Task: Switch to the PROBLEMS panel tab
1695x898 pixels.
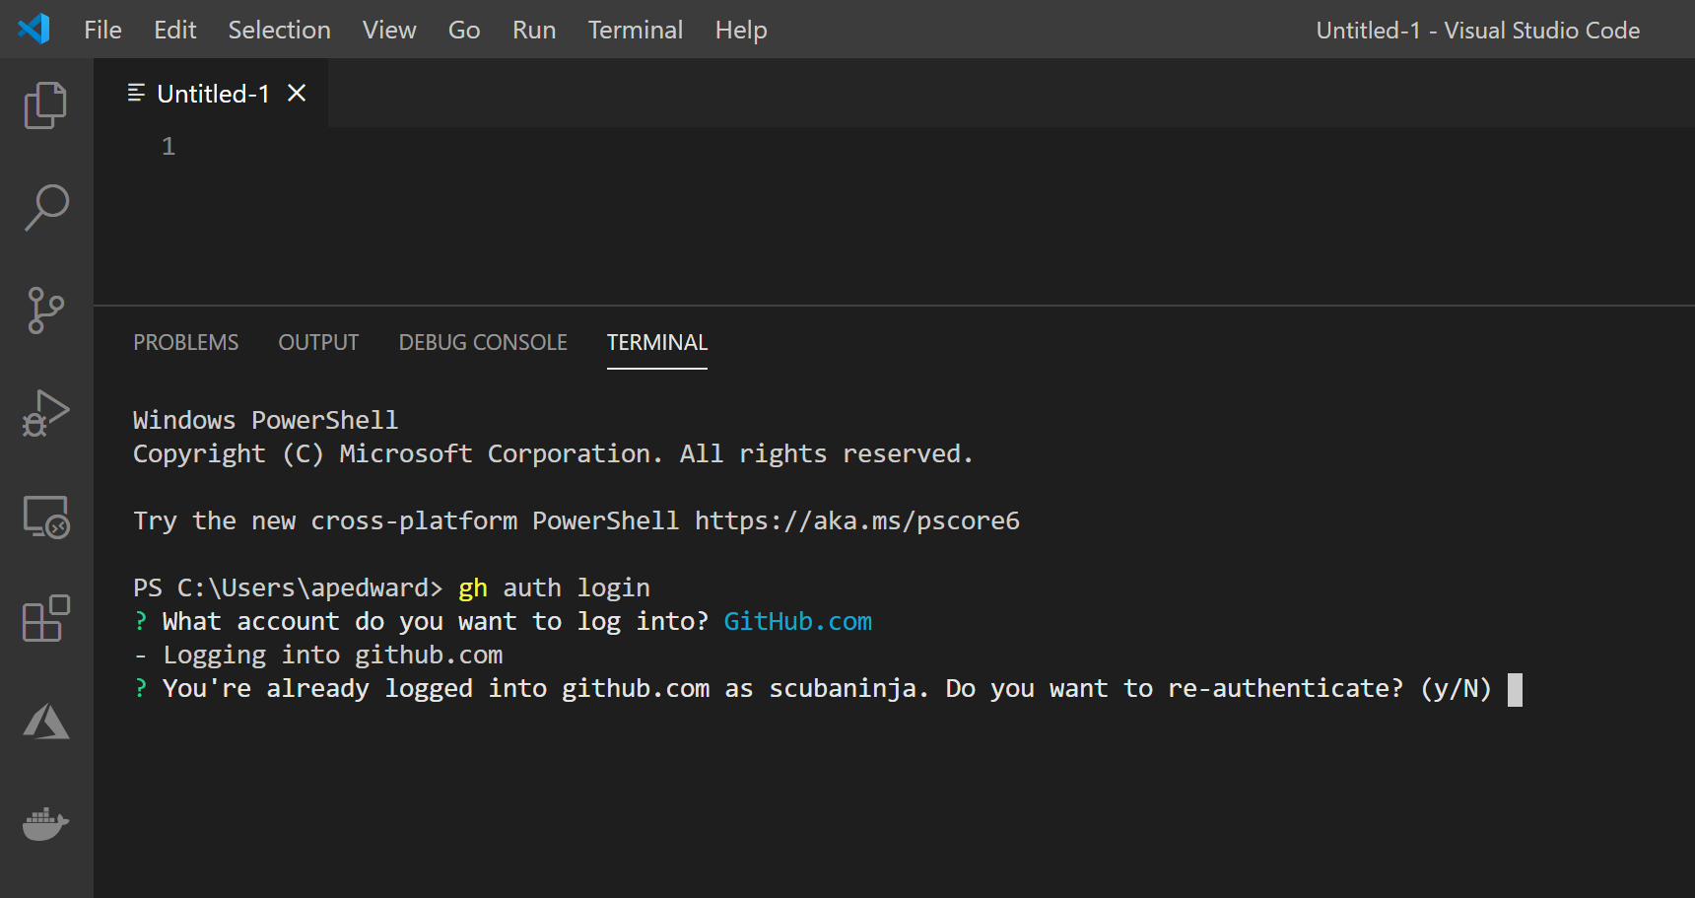Action: [x=185, y=342]
